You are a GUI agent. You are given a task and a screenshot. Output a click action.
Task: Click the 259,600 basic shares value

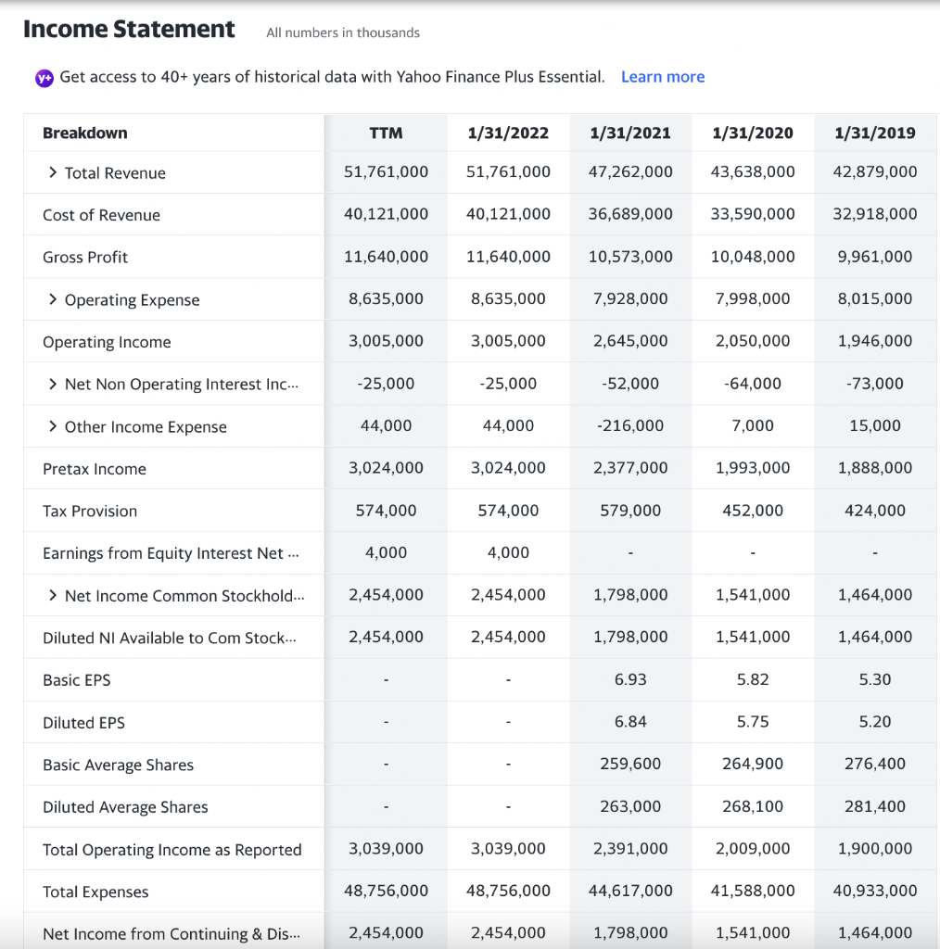point(630,764)
